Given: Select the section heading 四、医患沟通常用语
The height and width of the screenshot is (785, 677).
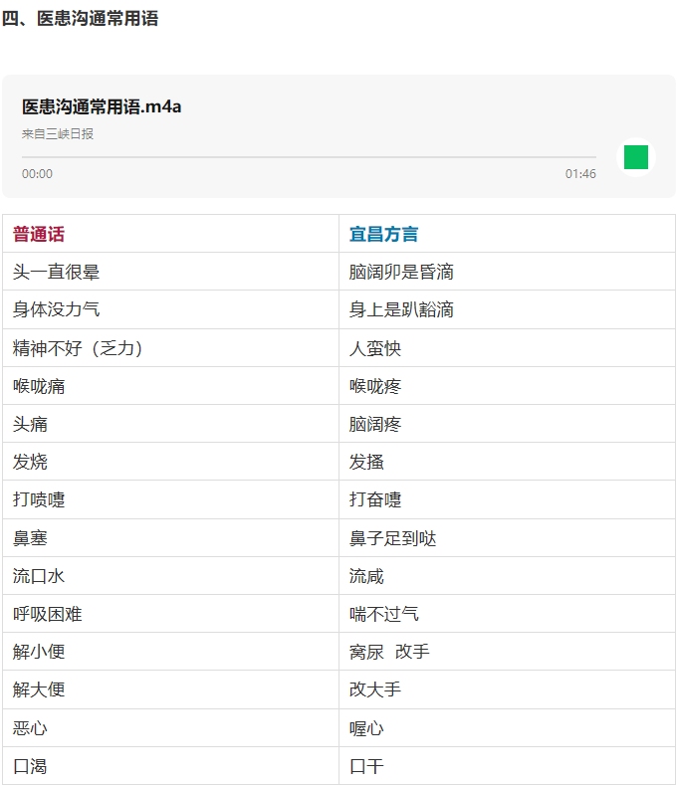Looking at the screenshot, I should [80, 19].
